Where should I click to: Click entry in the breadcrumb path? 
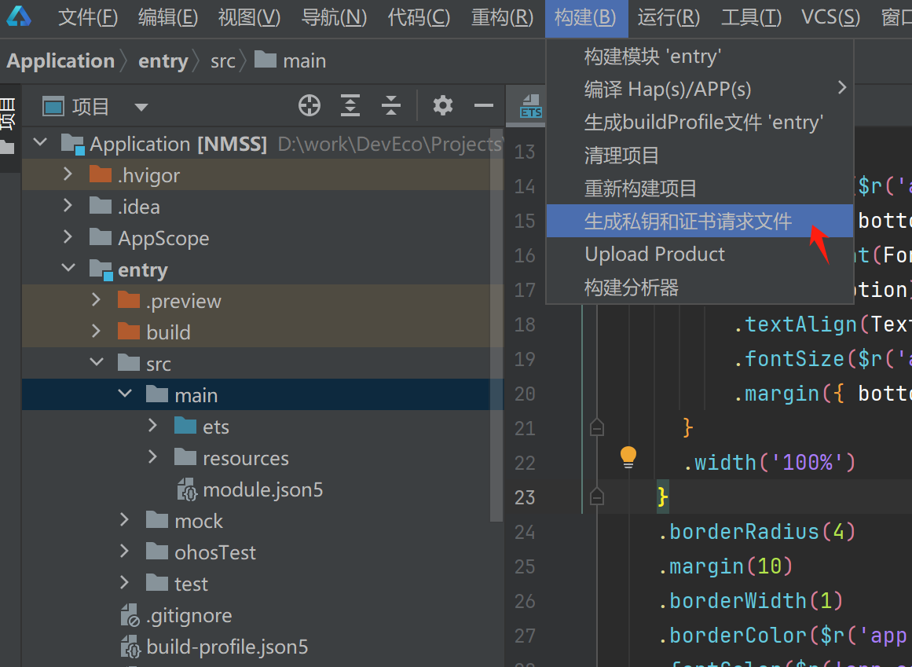[x=163, y=61]
